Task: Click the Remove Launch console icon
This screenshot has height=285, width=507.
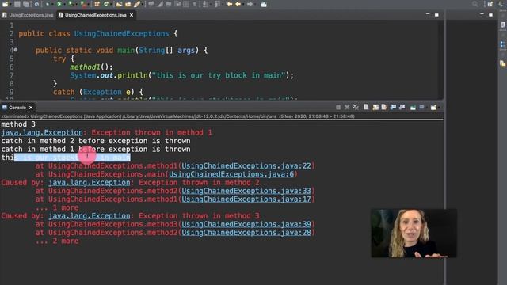Action: coord(347,108)
